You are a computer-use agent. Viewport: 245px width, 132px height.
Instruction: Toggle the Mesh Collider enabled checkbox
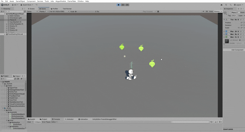coord(229,37)
